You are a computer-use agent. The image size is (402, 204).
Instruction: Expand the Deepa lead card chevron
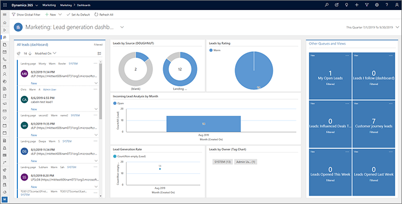96,161
